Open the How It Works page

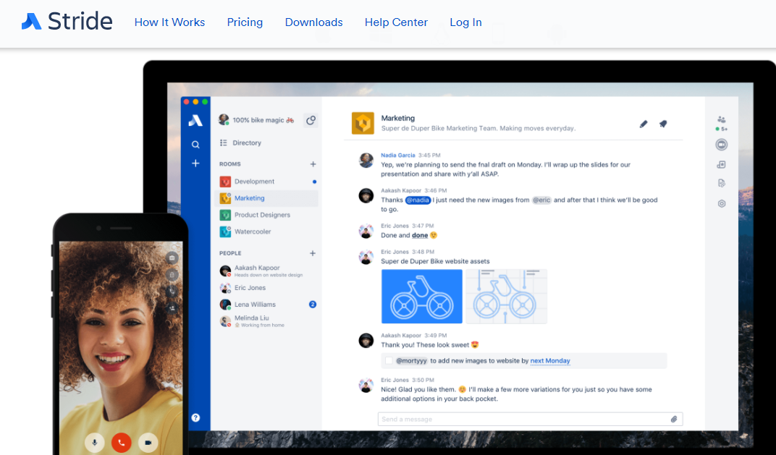[x=169, y=22]
